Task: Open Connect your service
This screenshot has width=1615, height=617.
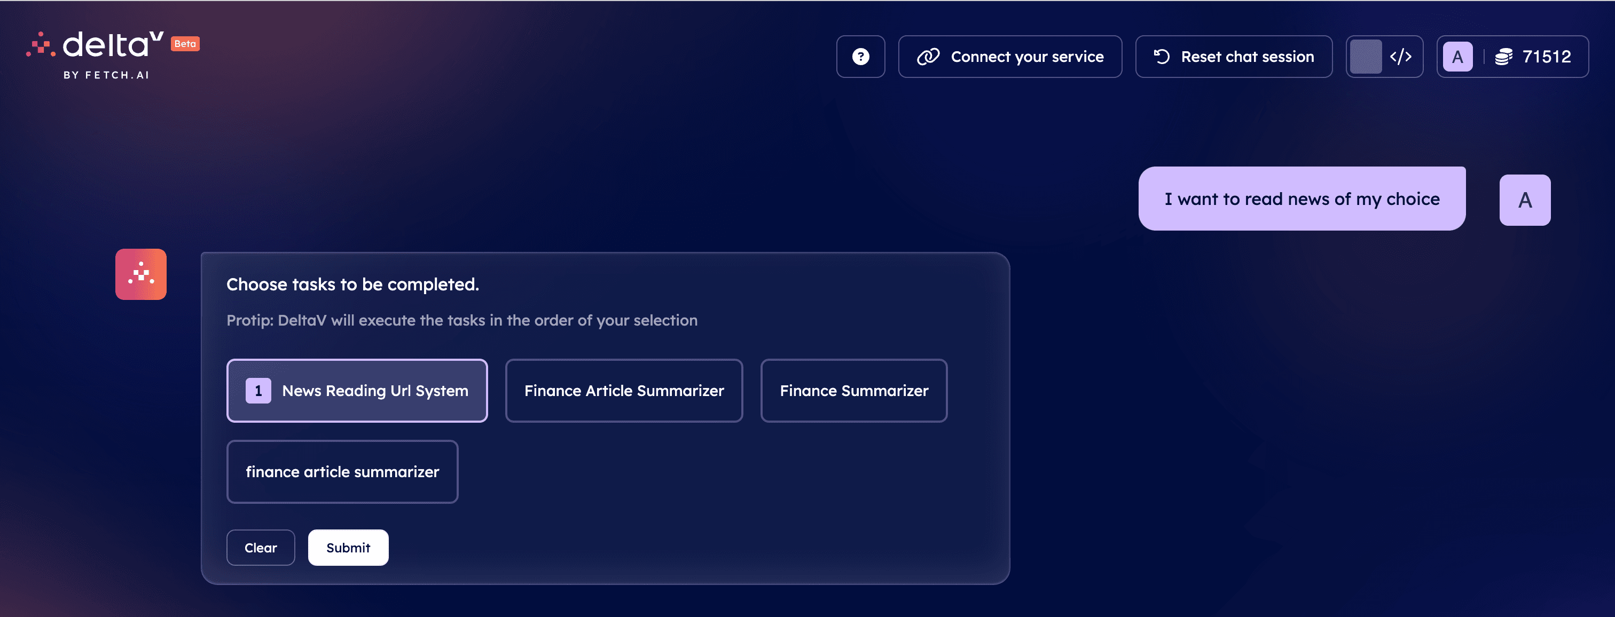Action: 1009,57
